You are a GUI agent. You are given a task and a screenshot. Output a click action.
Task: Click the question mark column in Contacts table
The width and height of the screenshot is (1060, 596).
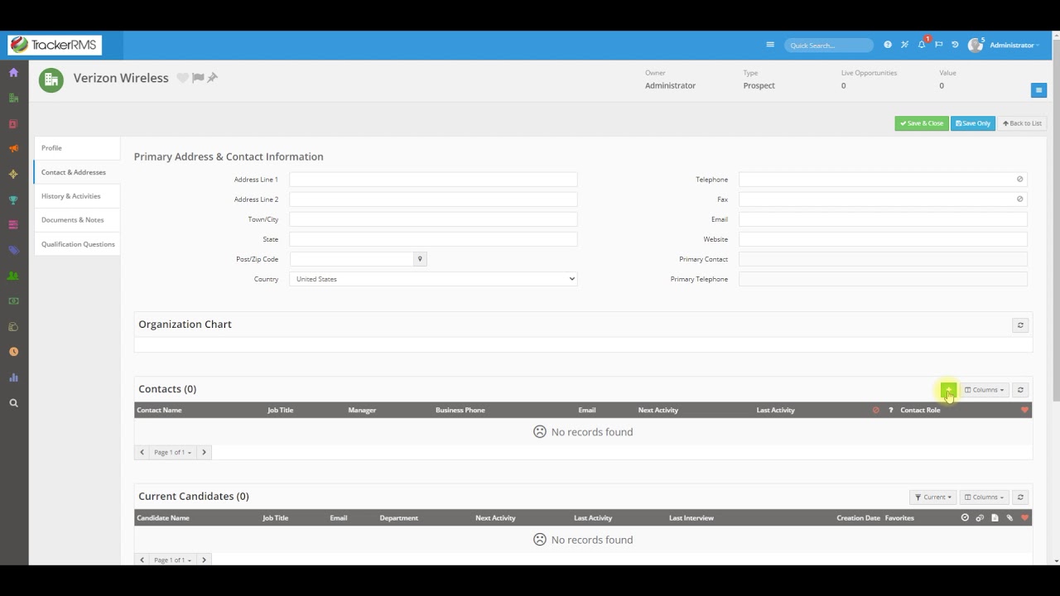tap(891, 410)
